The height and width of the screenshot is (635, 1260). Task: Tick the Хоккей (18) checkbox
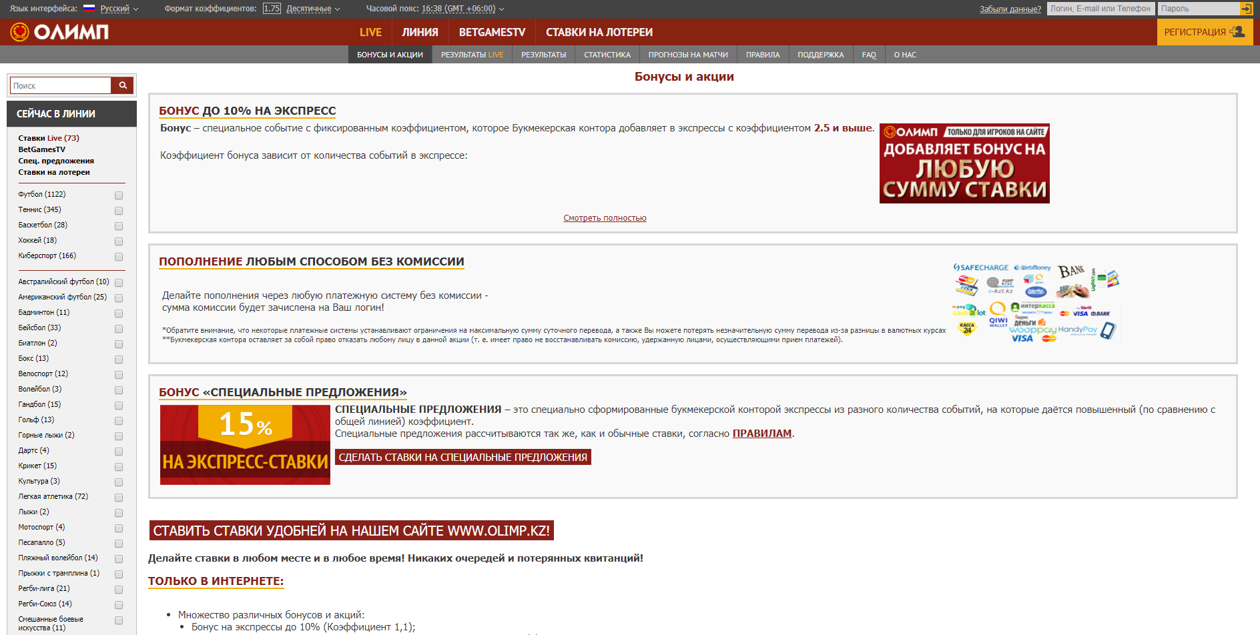click(119, 241)
